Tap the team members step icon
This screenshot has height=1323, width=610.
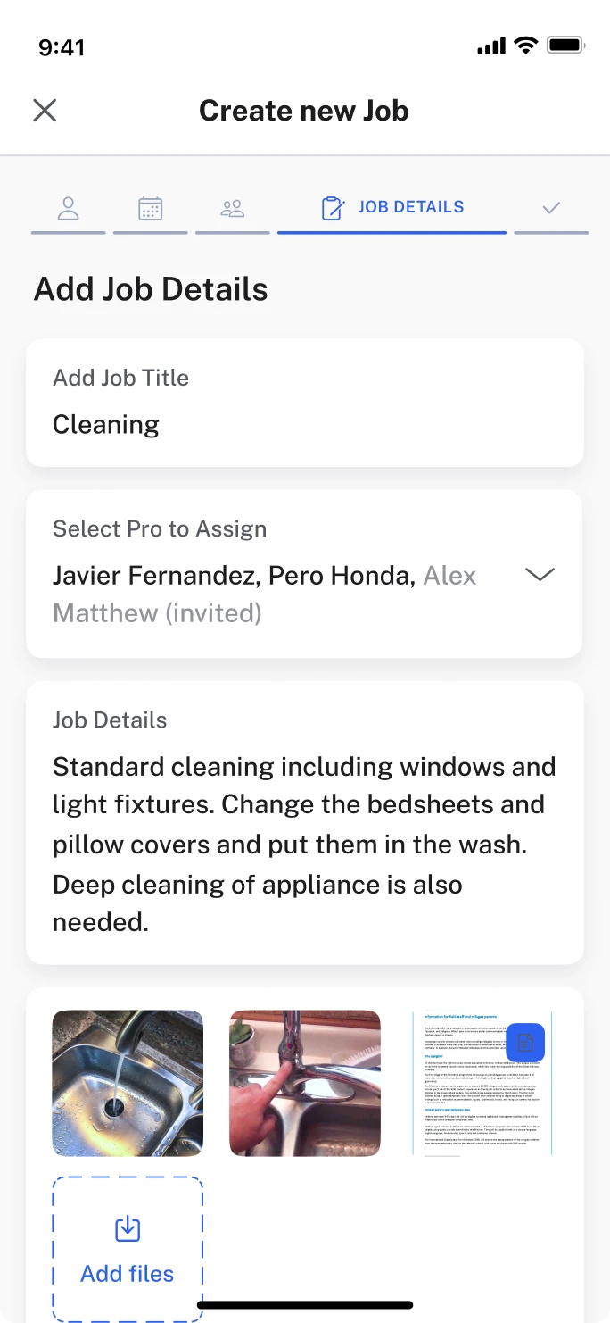point(232,207)
